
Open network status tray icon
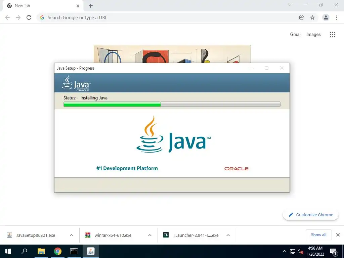(x=293, y=251)
